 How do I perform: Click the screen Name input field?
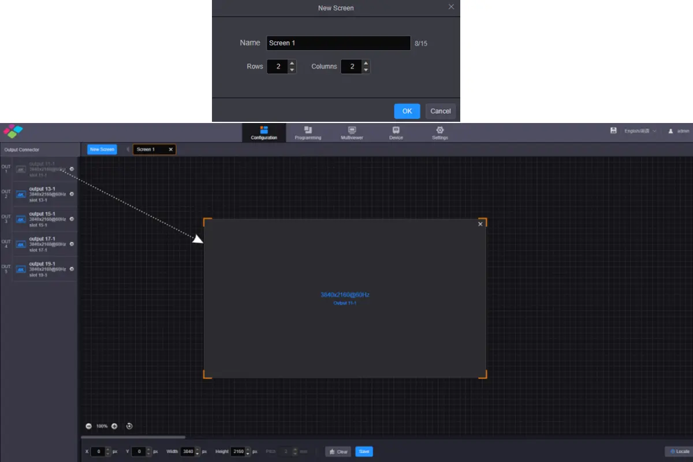338,43
